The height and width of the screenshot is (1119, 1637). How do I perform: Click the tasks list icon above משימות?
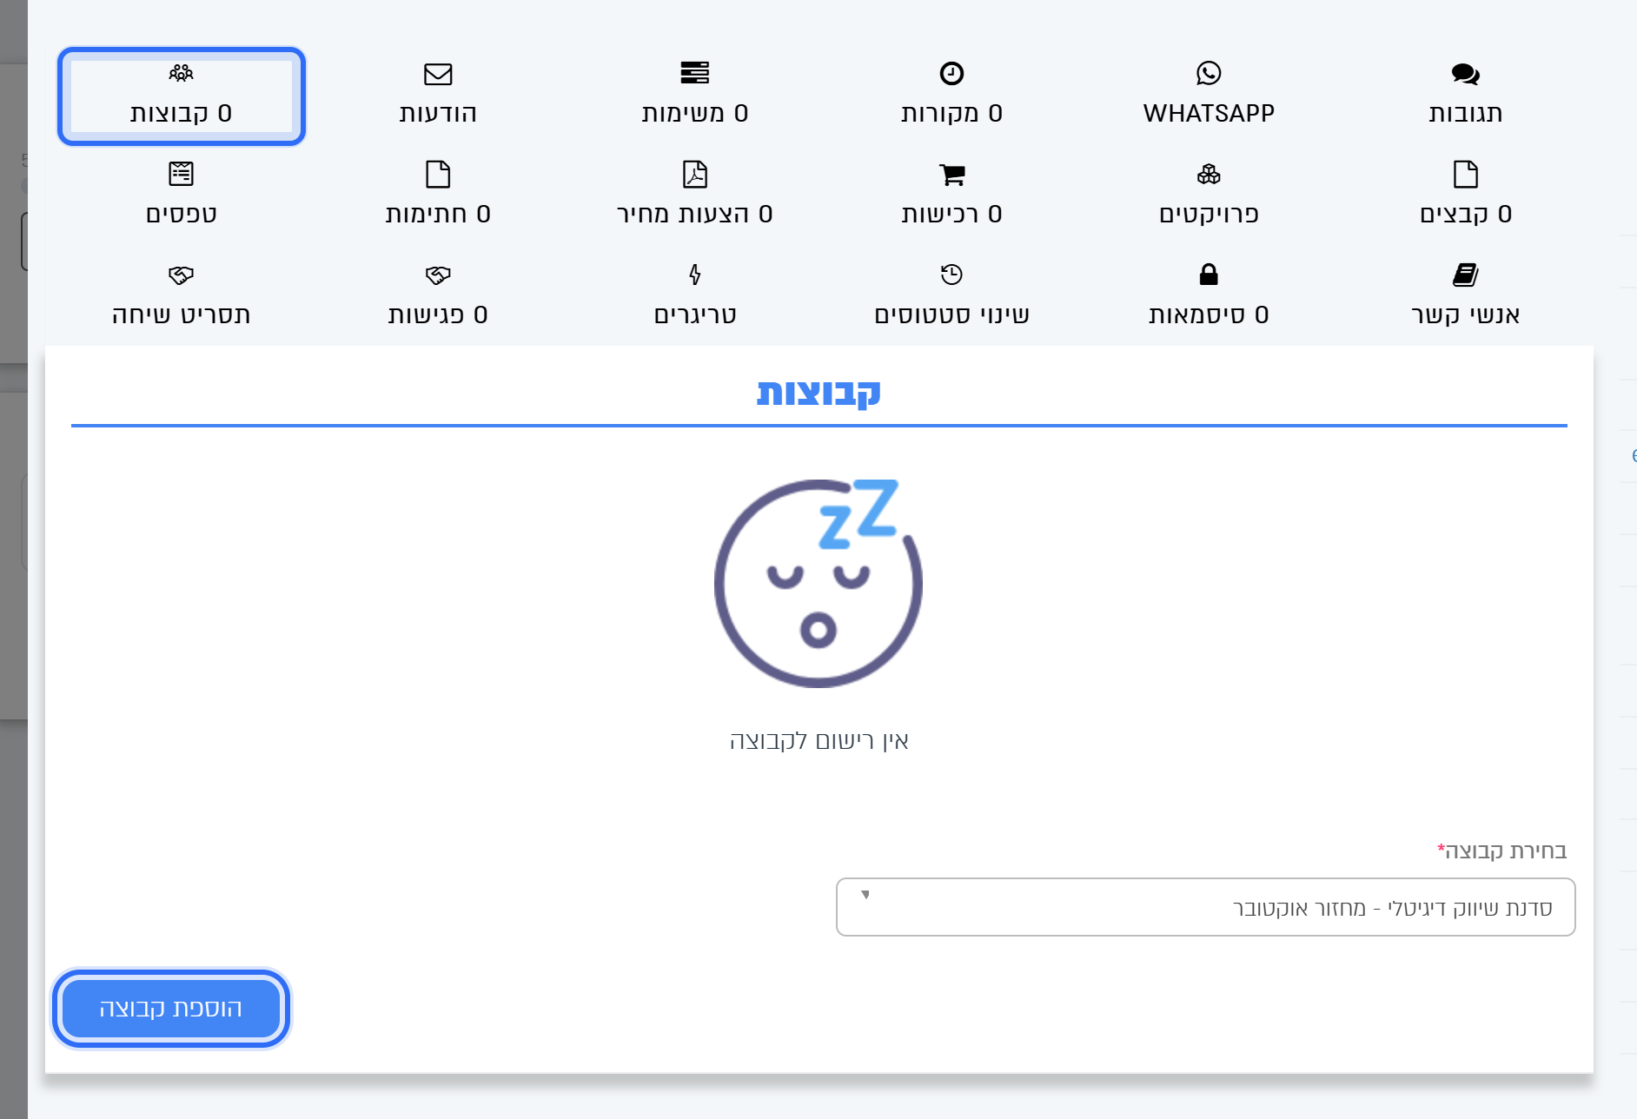[x=695, y=73]
